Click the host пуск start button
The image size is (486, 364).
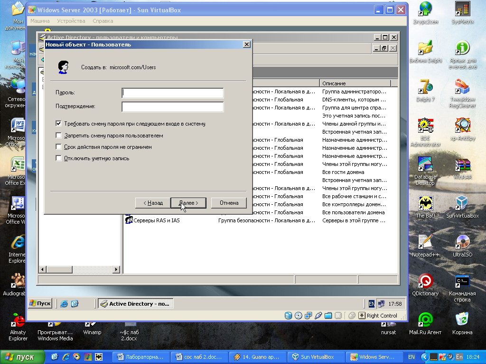[22, 357]
